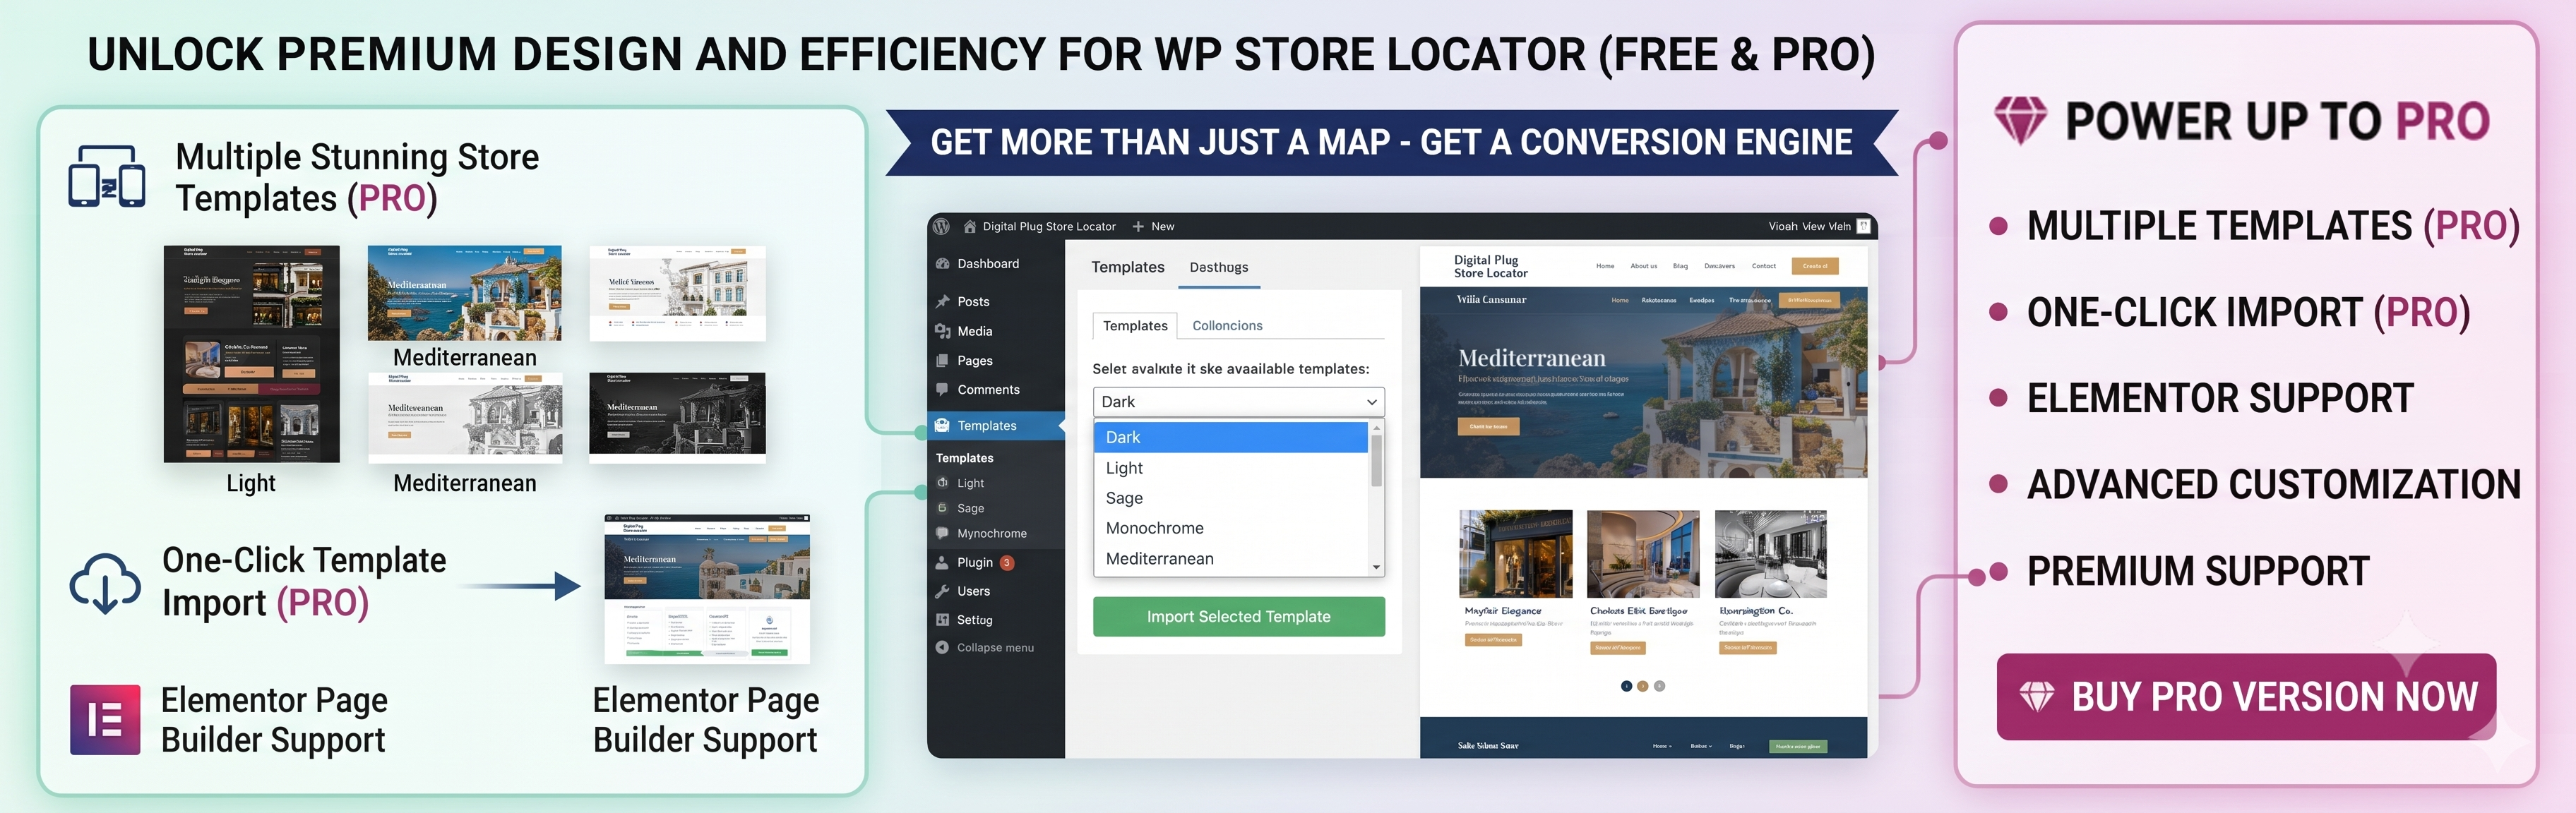Click the Posts pushpin icon
Image resolution: width=2576 pixels, height=813 pixels.
coord(942,301)
